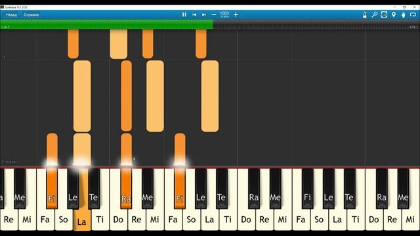
Task: Click the 100% speed indicator
Action: point(224,14)
